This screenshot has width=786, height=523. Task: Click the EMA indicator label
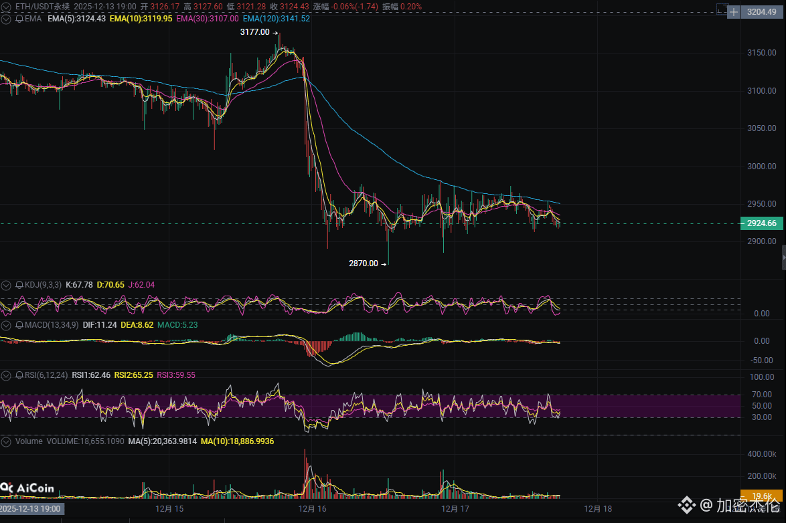(33, 19)
